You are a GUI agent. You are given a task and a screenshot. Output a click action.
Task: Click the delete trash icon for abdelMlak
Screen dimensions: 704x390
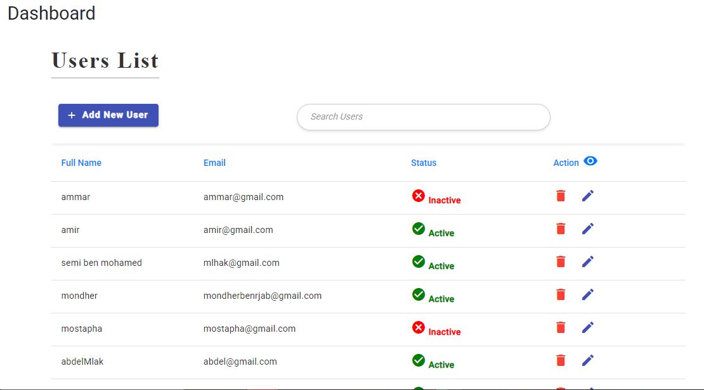560,360
